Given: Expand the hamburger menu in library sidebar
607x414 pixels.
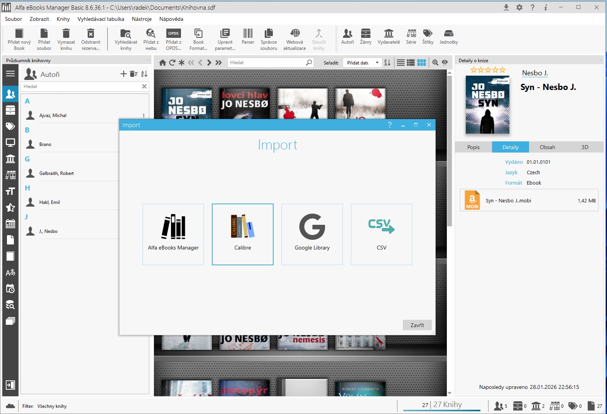Looking at the screenshot, I should pos(10,73).
